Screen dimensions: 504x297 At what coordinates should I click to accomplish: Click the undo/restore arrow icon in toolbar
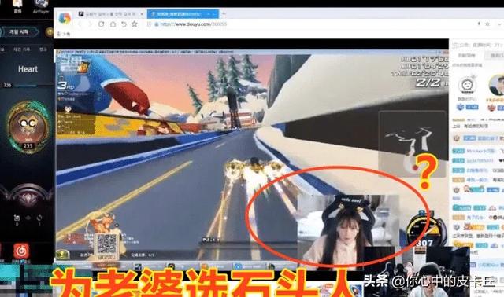(x=124, y=24)
